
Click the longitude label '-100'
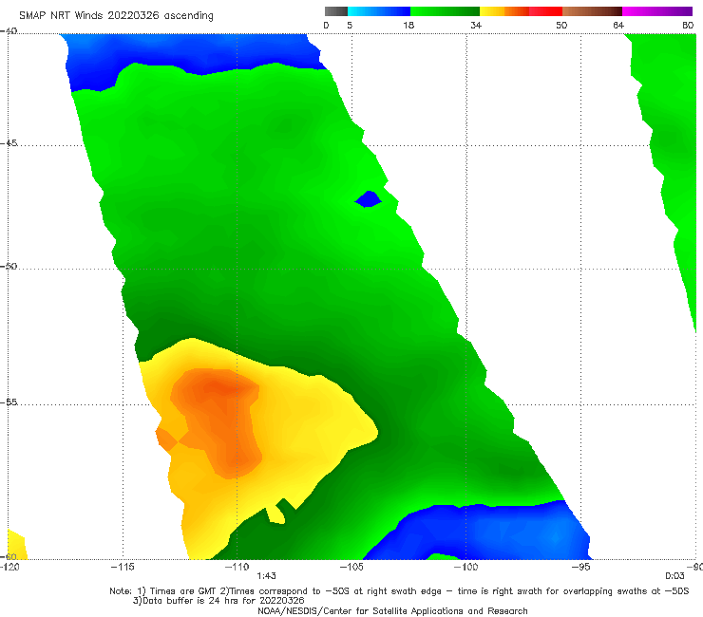[465, 567]
